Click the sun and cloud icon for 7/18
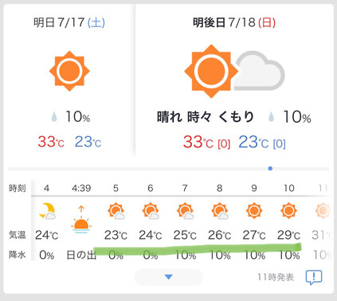The image size is (337, 301). click(x=234, y=71)
